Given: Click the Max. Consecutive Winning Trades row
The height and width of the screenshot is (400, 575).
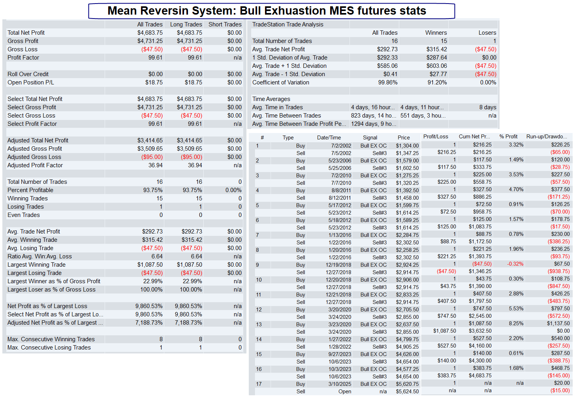Looking at the screenshot, I should tap(124, 339).
